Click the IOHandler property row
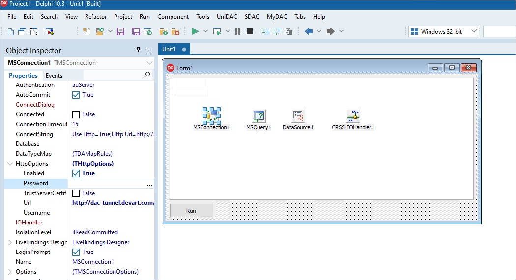The image size is (516, 280). (x=79, y=223)
